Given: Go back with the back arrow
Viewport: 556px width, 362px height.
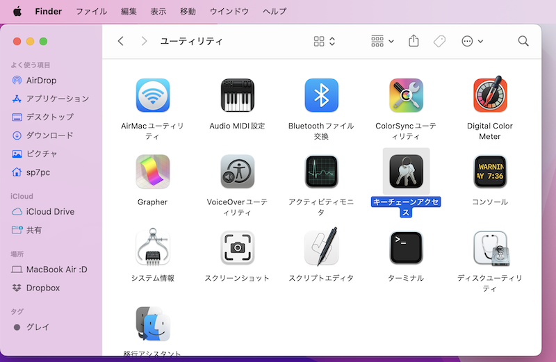Looking at the screenshot, I should click(121, 42).
